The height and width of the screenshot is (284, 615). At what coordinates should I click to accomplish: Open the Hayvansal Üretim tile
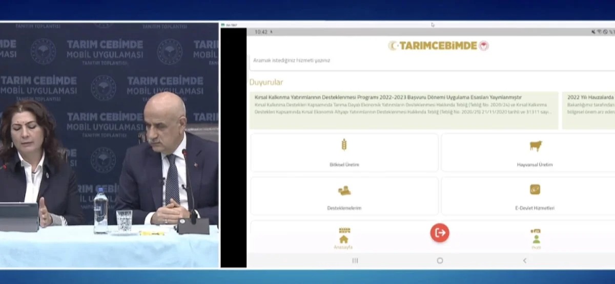coord(528,152)
